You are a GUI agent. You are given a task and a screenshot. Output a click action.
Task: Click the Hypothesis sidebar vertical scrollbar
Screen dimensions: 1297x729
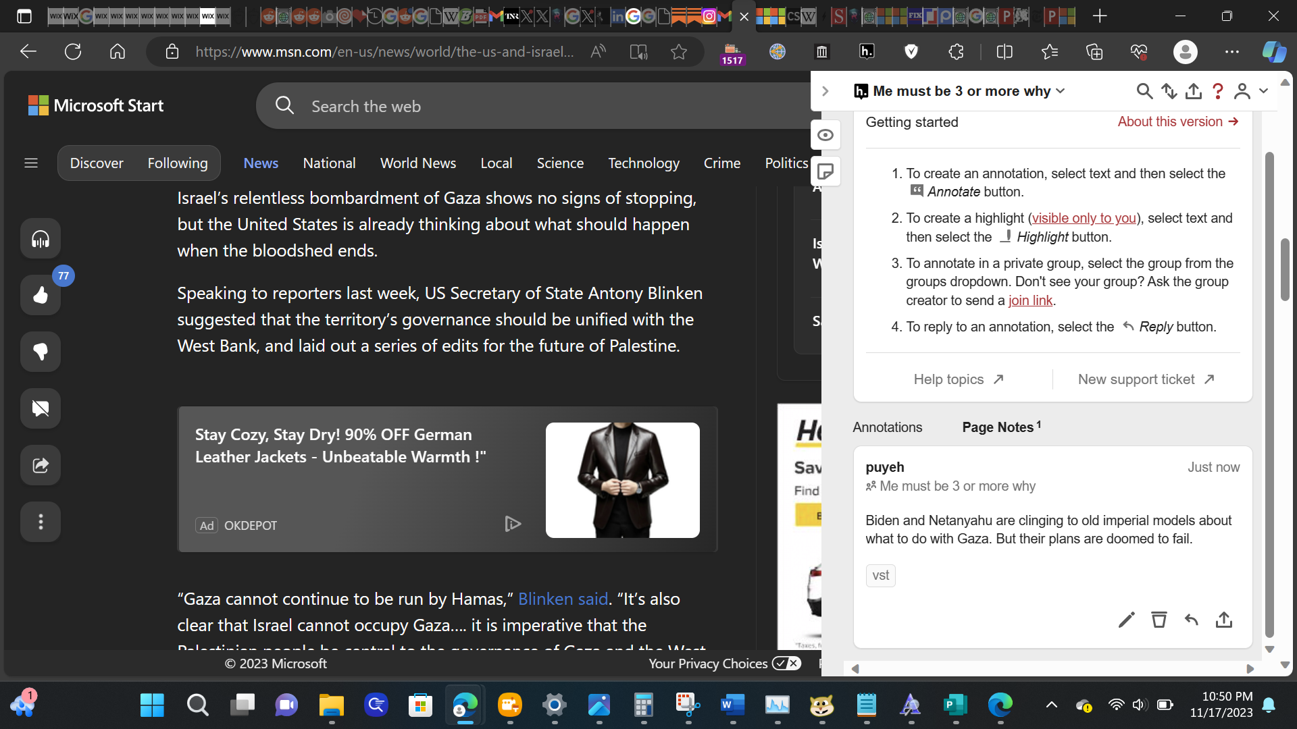click(x=1269, y=395)
